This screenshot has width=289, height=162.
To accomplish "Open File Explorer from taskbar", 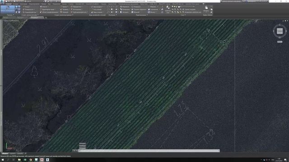I will (19, 160).
